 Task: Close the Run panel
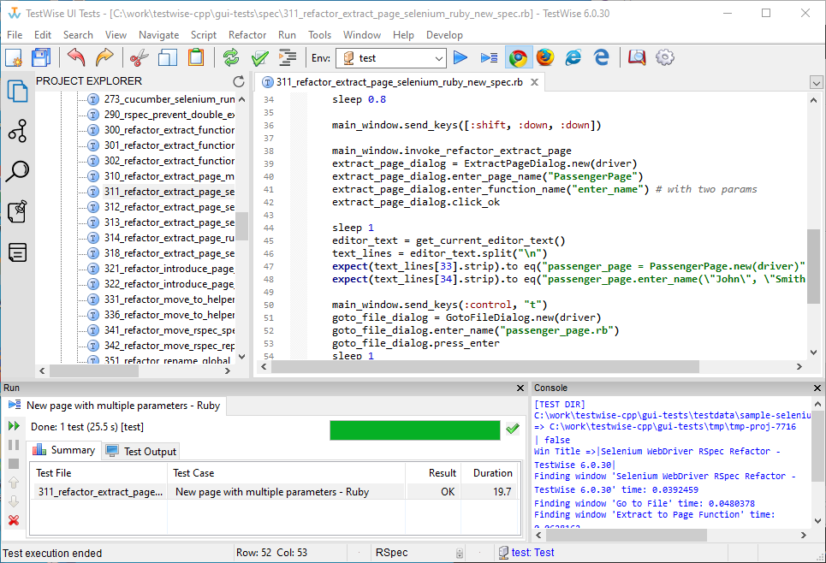[x=520, y=388]
